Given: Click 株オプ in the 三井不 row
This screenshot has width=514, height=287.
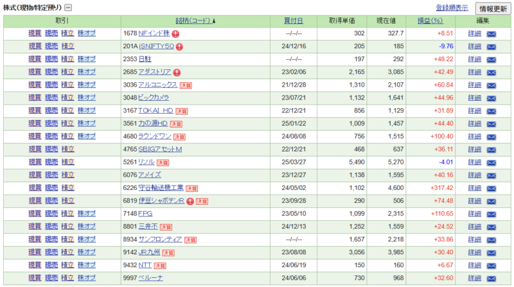Looking at the screenshot, I should coord(87,227).
